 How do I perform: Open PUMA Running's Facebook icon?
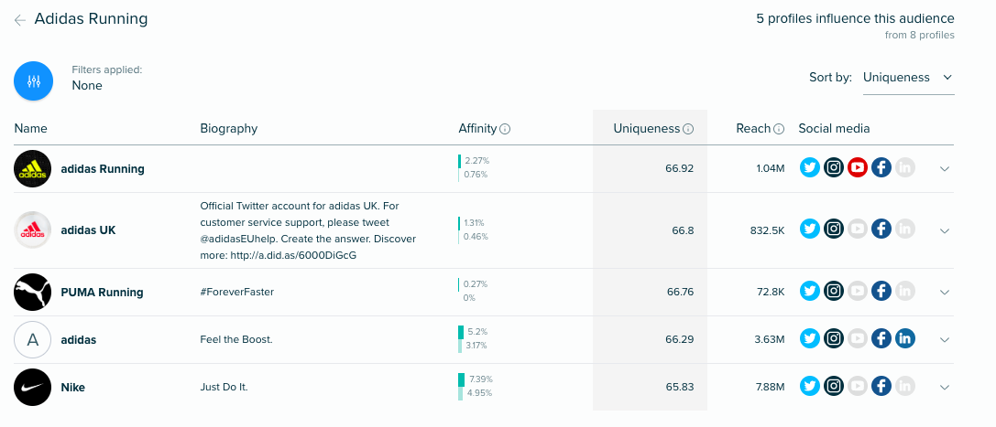pos(881,292)
